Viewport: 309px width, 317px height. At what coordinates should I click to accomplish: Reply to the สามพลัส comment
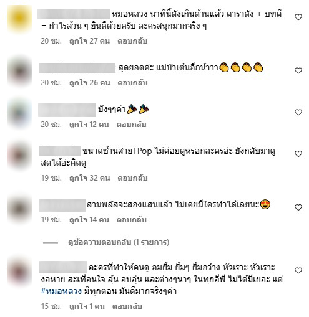[132, 220]
